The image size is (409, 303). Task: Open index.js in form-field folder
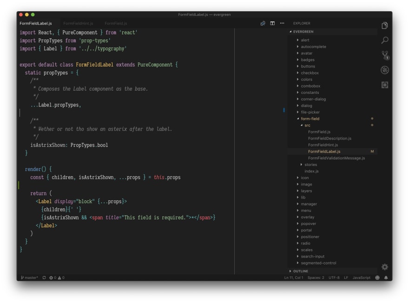coord(333,171)
